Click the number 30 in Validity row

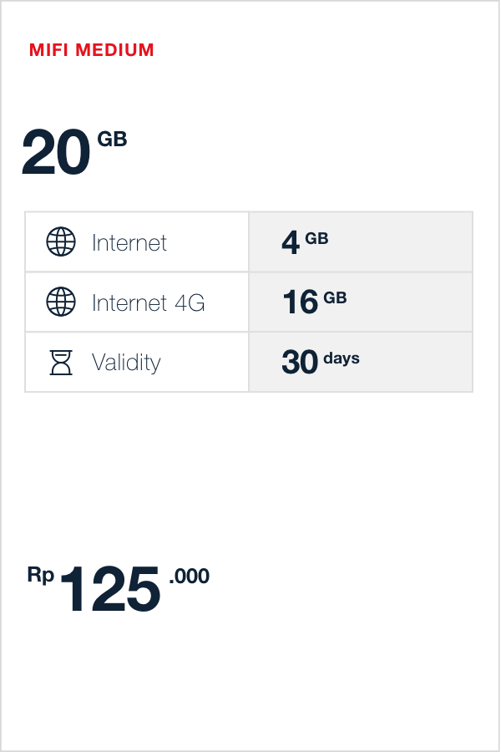[300, 363]
